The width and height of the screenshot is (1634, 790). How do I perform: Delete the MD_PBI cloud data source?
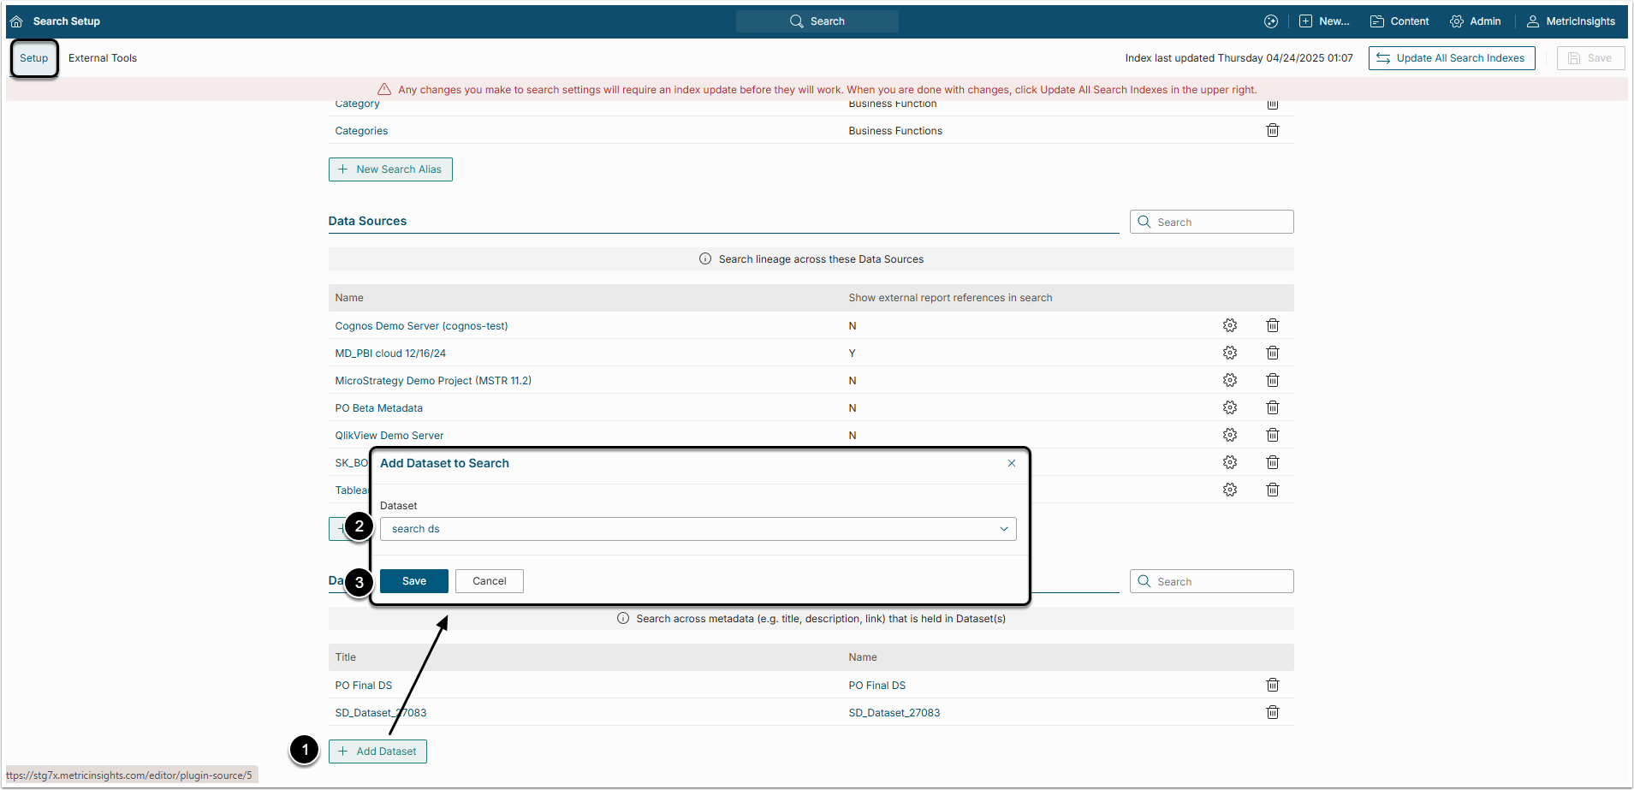(1272, 353)
